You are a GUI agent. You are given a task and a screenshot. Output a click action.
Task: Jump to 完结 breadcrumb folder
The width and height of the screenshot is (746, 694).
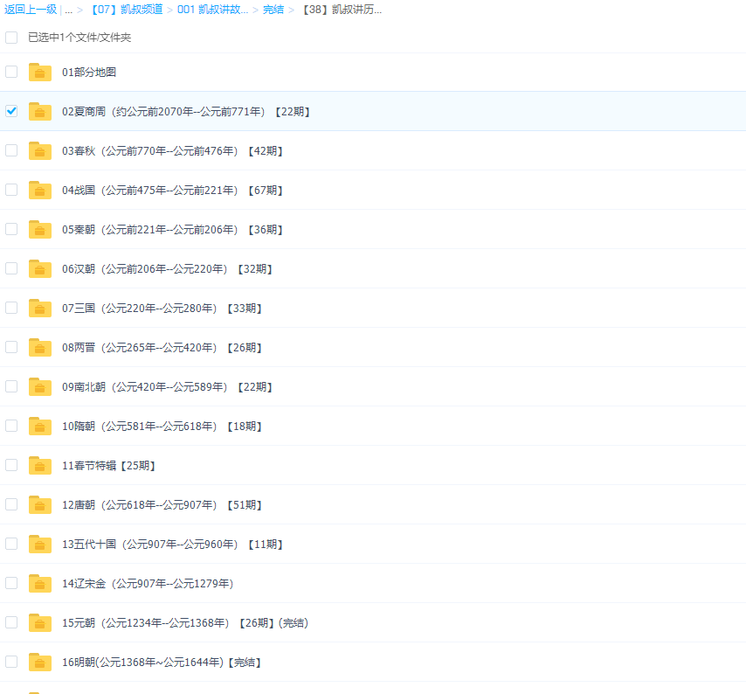[x=273, y=10]
